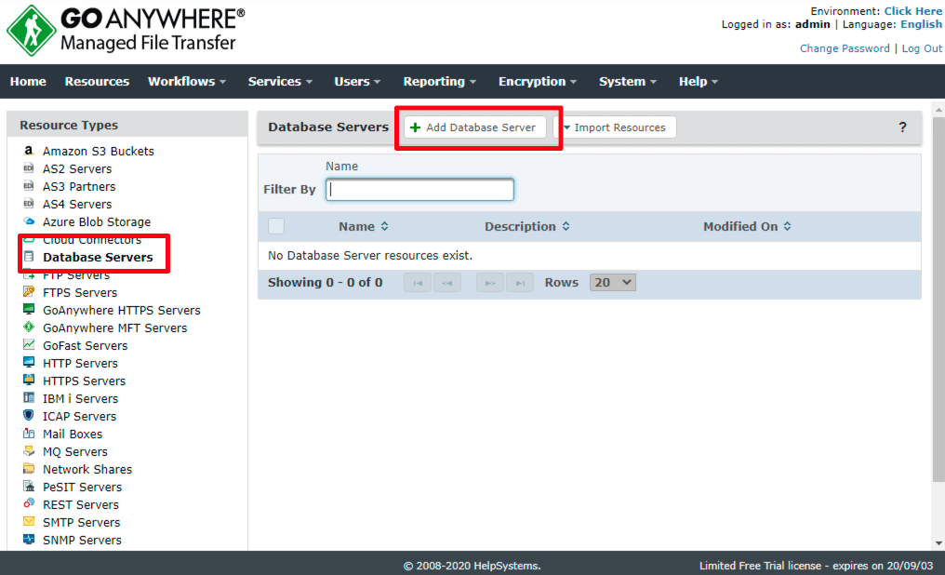
Task: Click the SNMP Servers icon
Action: pyautogui.click(x=28, y=540)
